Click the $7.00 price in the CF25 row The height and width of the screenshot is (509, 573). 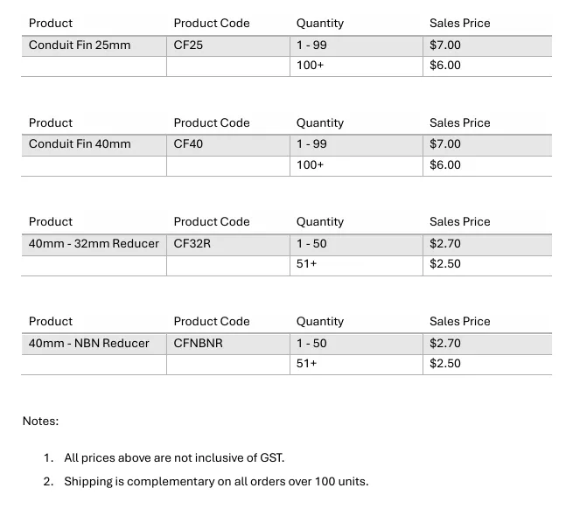pyautogui.click(x=445, y=45)
